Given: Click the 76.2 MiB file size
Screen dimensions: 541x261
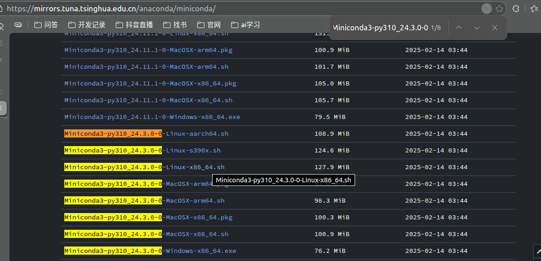Looking at the screenshot, I should tap(330, 251).
